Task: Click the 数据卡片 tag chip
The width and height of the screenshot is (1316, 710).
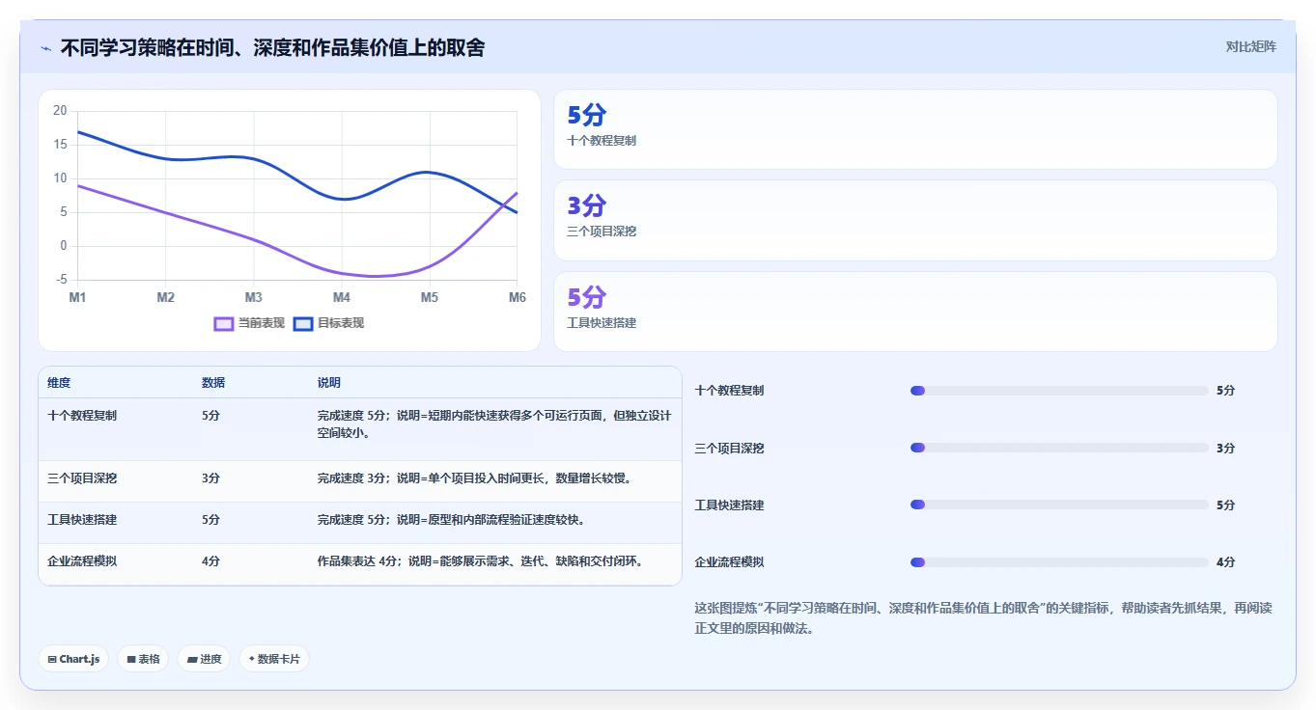Action: point(274,659)
